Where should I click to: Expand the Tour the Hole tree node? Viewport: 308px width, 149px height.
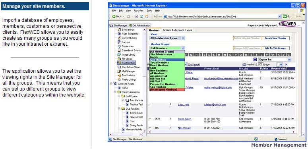pyautogui.click(x=123, y=100)
